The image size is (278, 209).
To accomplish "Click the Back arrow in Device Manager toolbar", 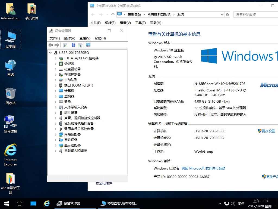I will (x=50, y=45).
